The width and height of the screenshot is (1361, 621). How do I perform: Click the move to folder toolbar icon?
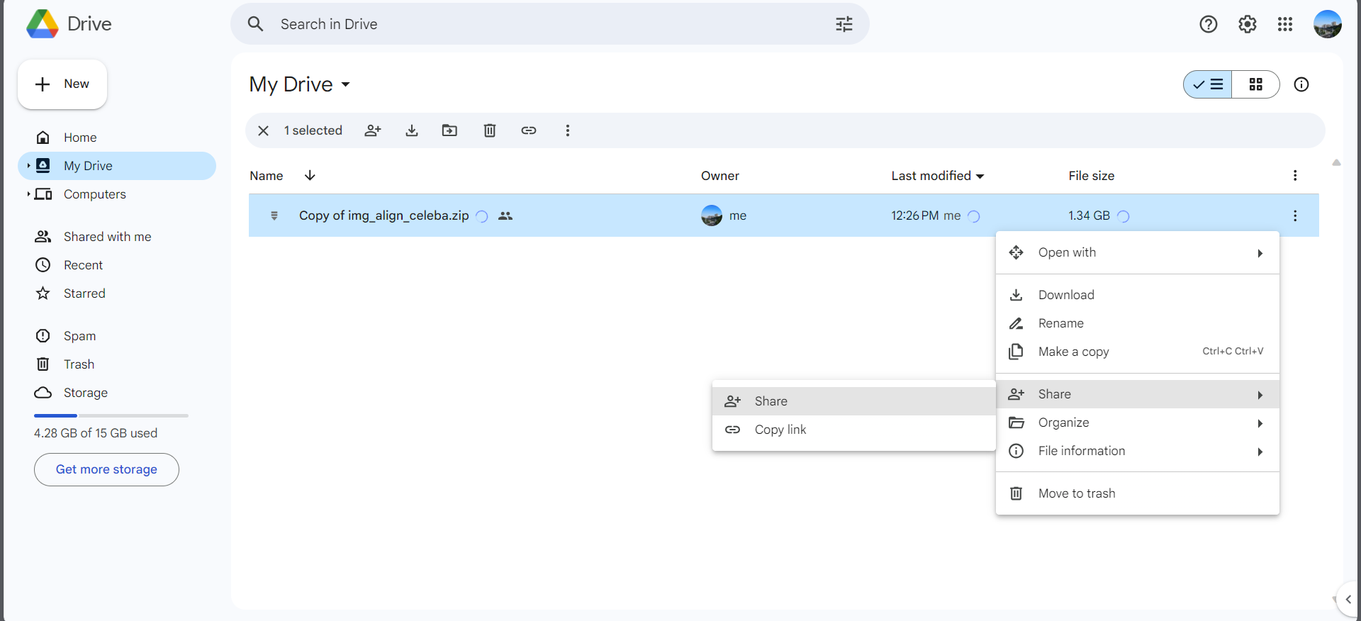click(449, 130)
